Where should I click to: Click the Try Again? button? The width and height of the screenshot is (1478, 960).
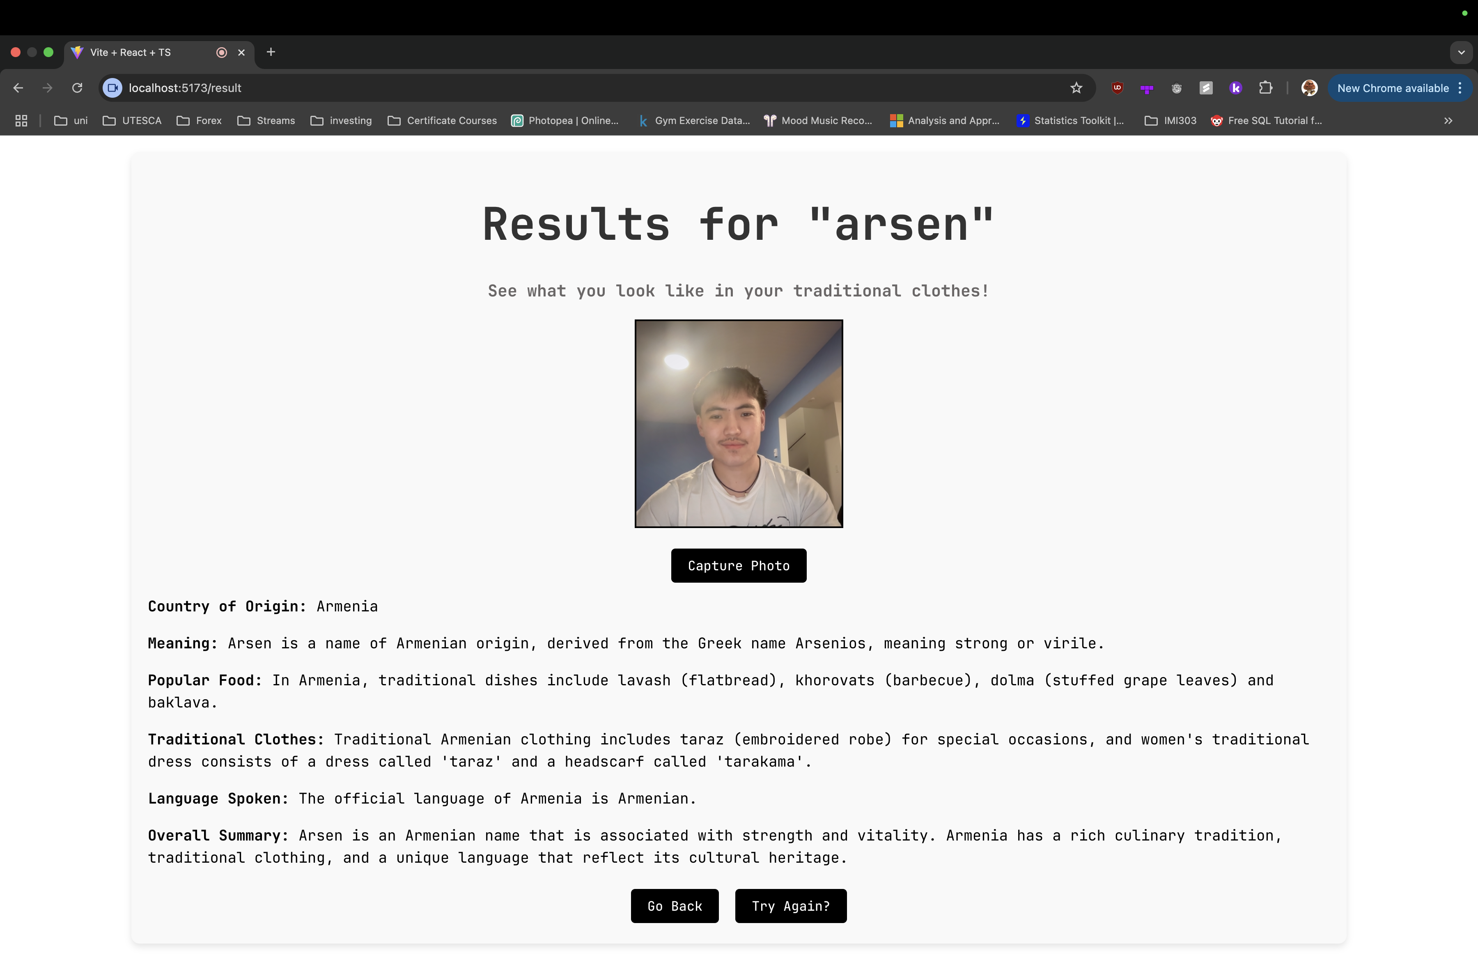(791, 906)
